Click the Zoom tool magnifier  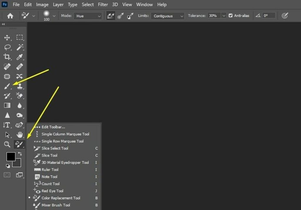click(7, 144)
